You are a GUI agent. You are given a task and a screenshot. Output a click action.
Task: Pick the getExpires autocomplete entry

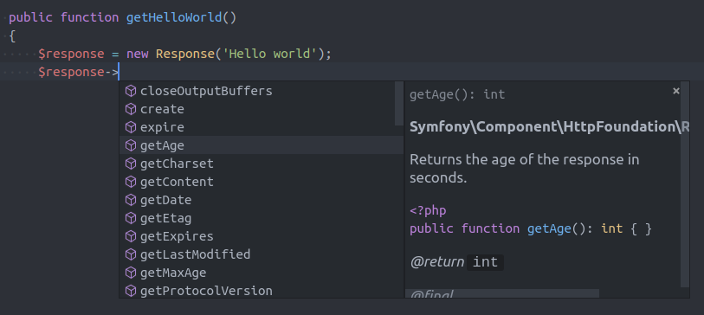262,236
